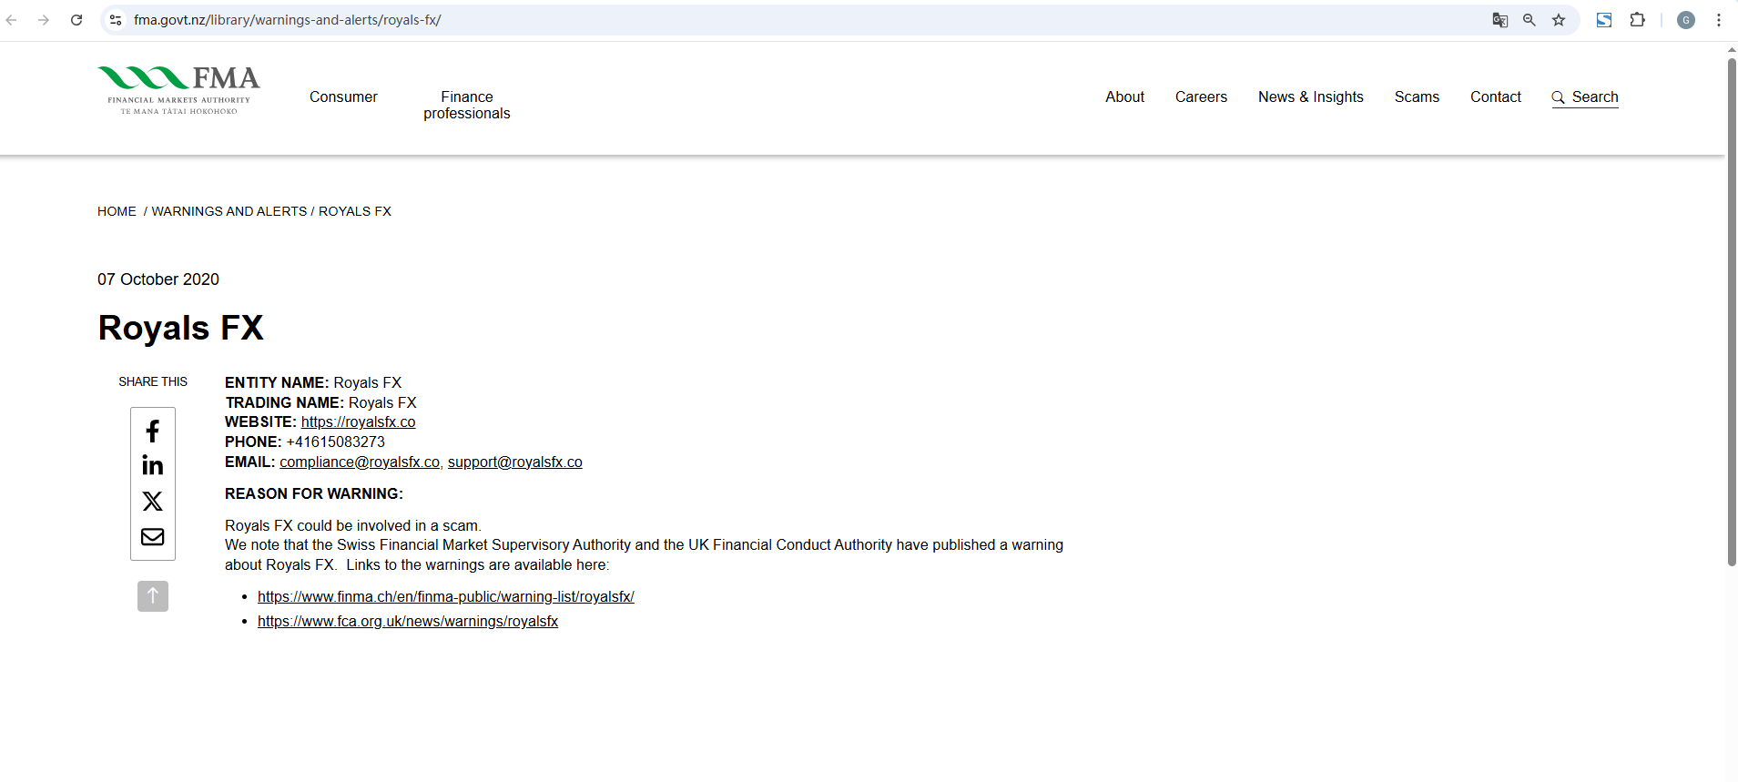Click the blue extension icon in toolbar
The width and height of the screenshot is (1738, 782).
[x=1604, y=20]
